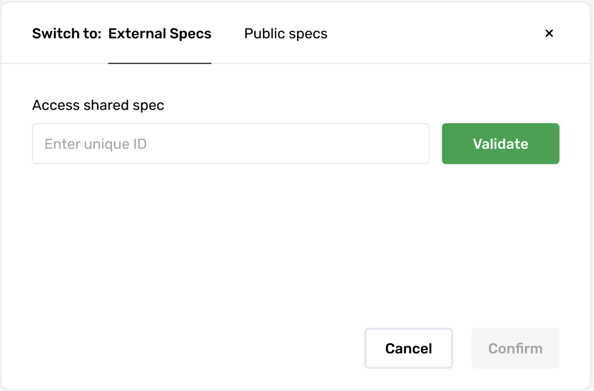Dismiss dialog using the X icon
This screenshot has width=594, height=391.
549,34
